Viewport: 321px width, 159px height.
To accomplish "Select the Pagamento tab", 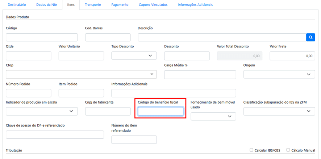I will pyautogui.click(x=120, y=5).
